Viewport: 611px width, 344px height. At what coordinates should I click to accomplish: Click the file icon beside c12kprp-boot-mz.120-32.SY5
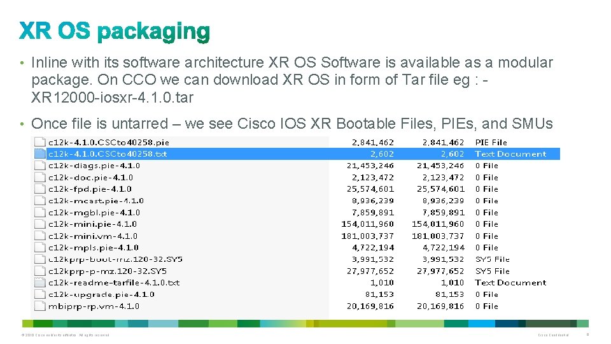39,259
